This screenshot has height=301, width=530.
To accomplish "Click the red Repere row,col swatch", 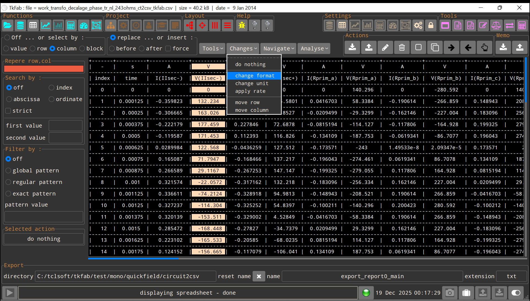I will pyautogui.click(x=44, y=69).
